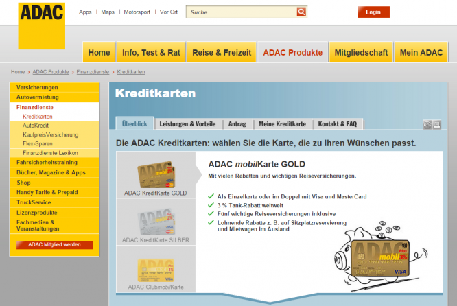Select KaufpreisVersicherung sidebar subitem
This screenshot has height=306, width=457.
pos(54,134)
